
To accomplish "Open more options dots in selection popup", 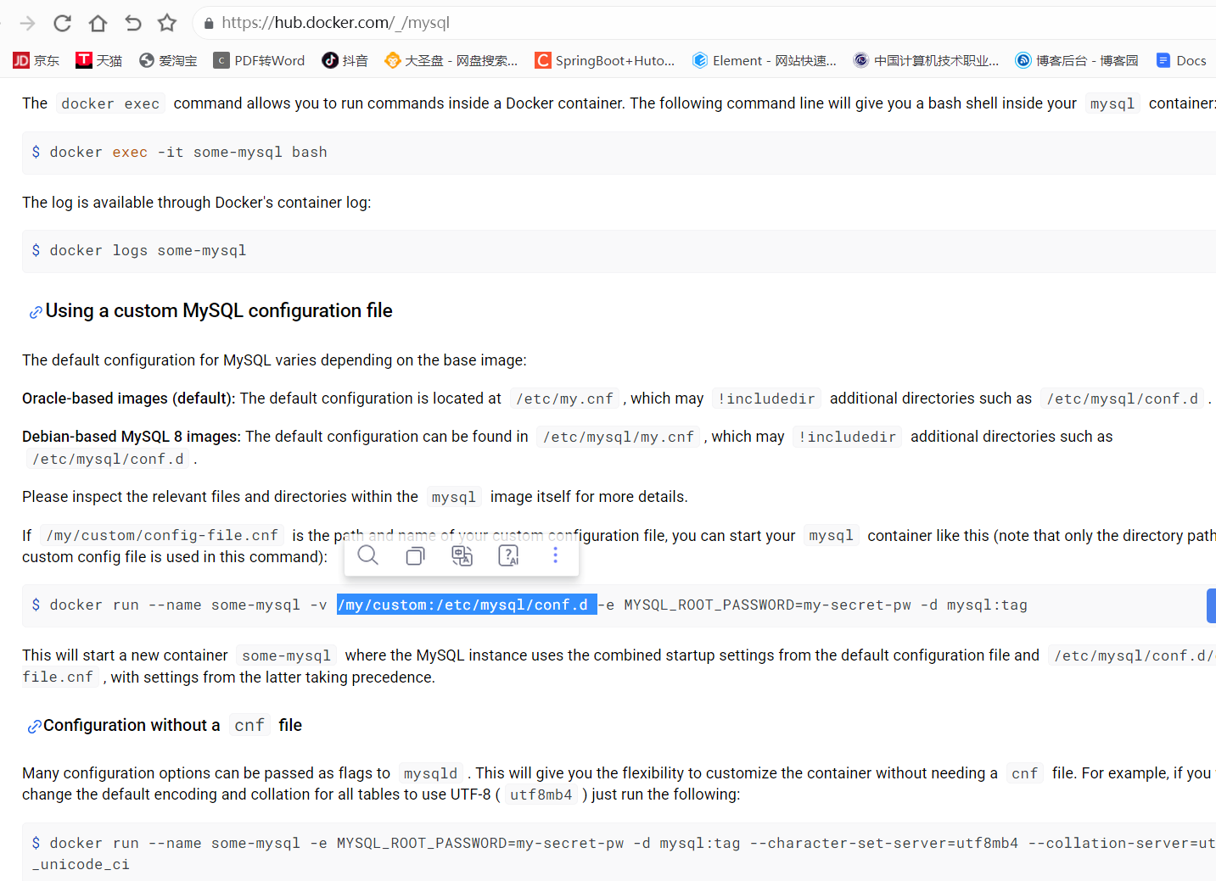I will [556, 555].
